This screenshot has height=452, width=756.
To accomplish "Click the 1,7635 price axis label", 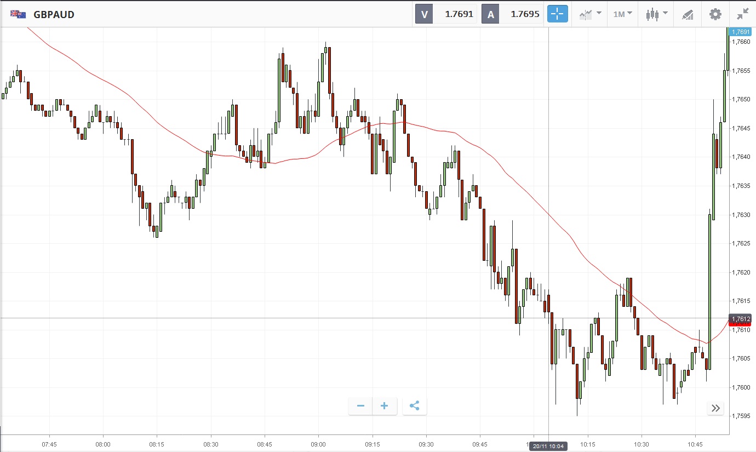I will point(741,186).
